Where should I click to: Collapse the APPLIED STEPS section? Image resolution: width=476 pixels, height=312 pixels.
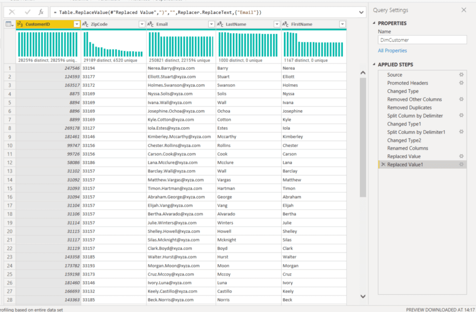coord(374,65)
